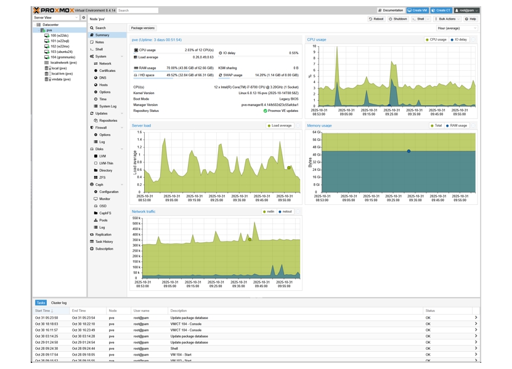Switch to the Cluster log tab
This screenshot has width=512, height=369.
click(59, 303)
